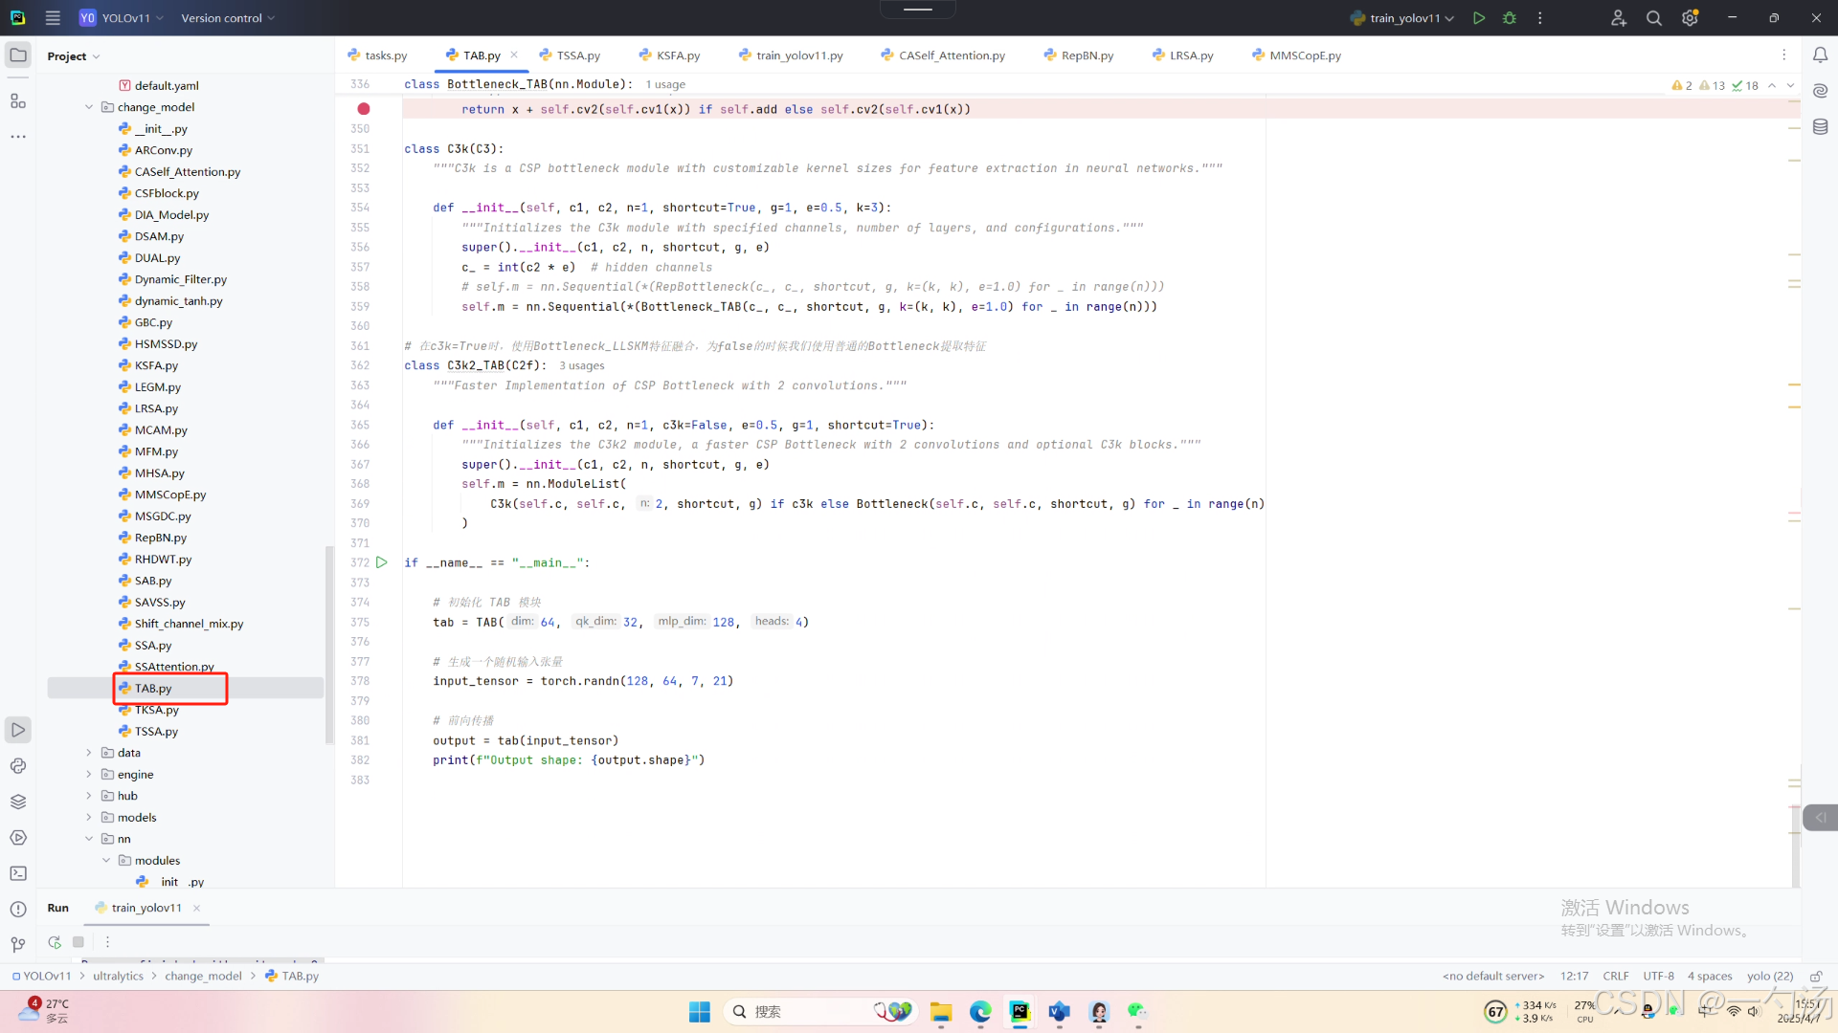Image resolution: width=1838 pixels, height=1033 pixels.
Task: Toggle the breakpoint on the return line
Action: 364,109
